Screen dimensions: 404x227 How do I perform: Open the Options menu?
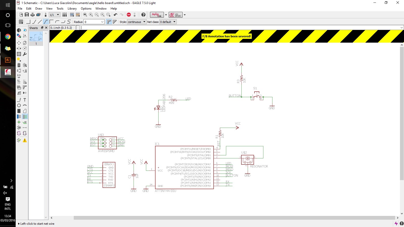(x=86, y=9)
